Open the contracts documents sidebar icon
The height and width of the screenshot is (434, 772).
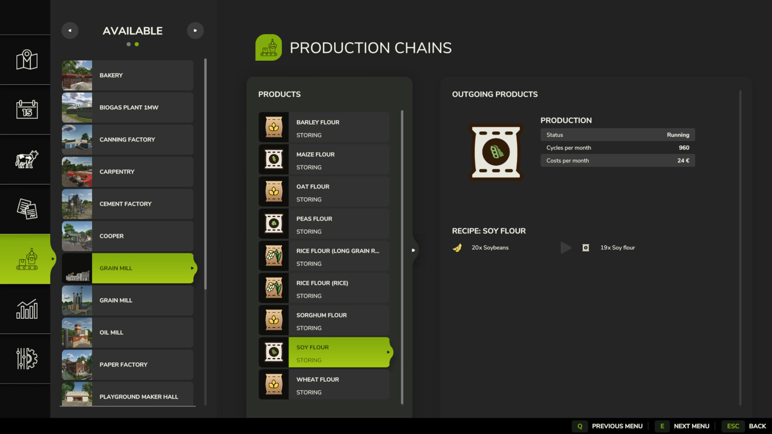pyautogui.click(x=27, y=209)
